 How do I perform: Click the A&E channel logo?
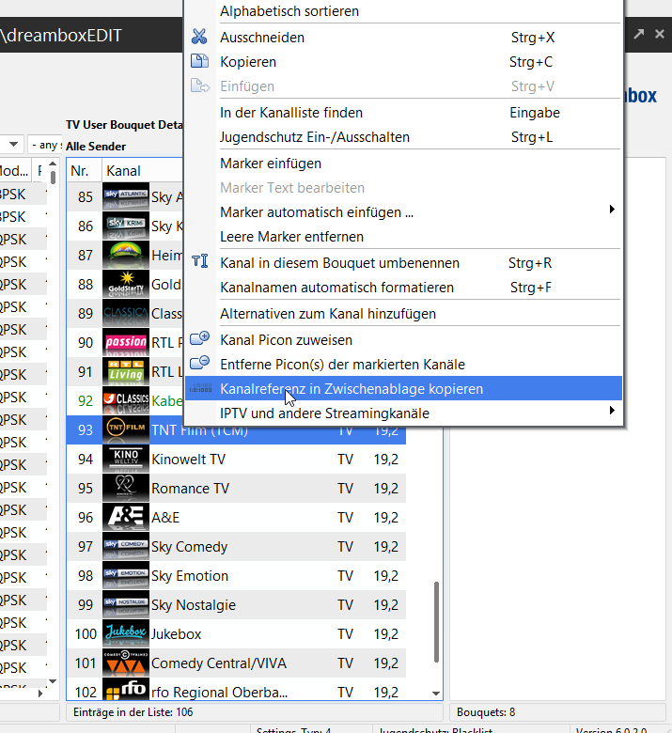[125, 518]
